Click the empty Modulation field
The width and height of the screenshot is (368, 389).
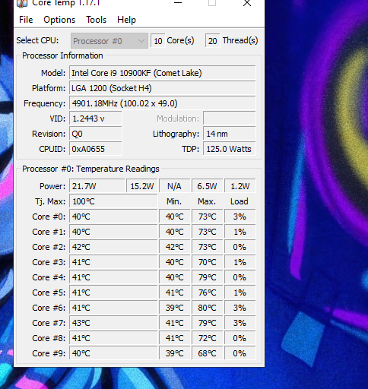(230, 119)
